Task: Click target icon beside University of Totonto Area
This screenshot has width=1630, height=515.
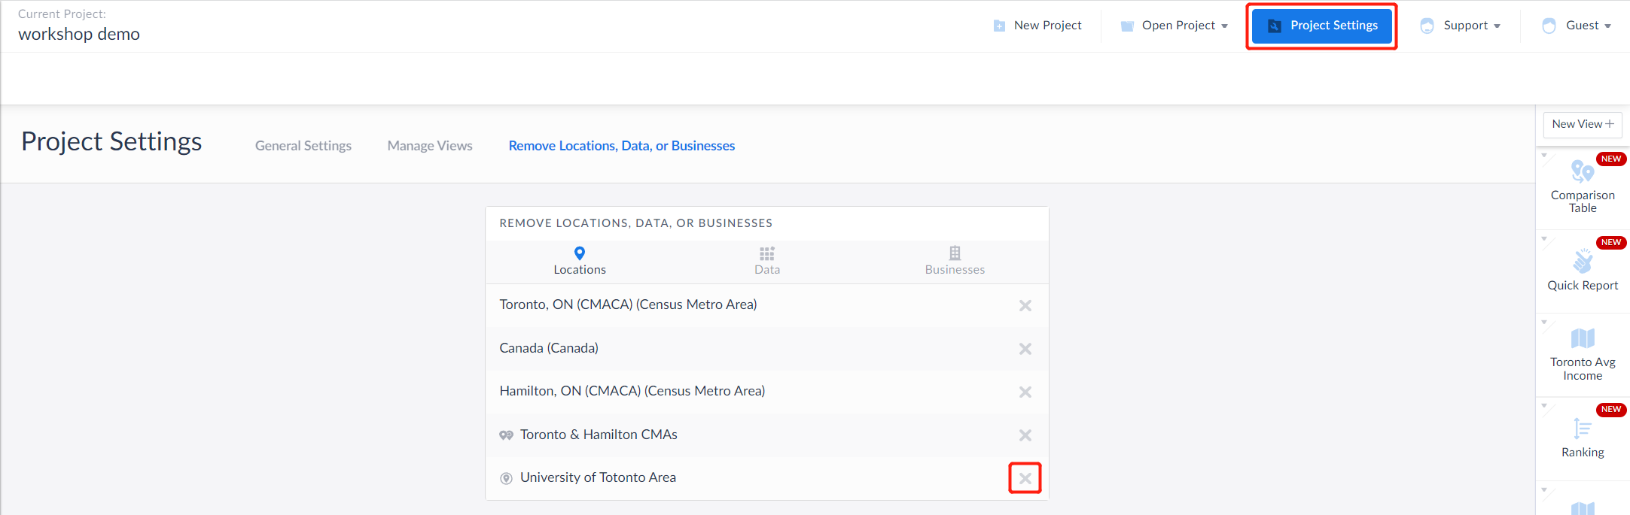Action: (507, 478)
